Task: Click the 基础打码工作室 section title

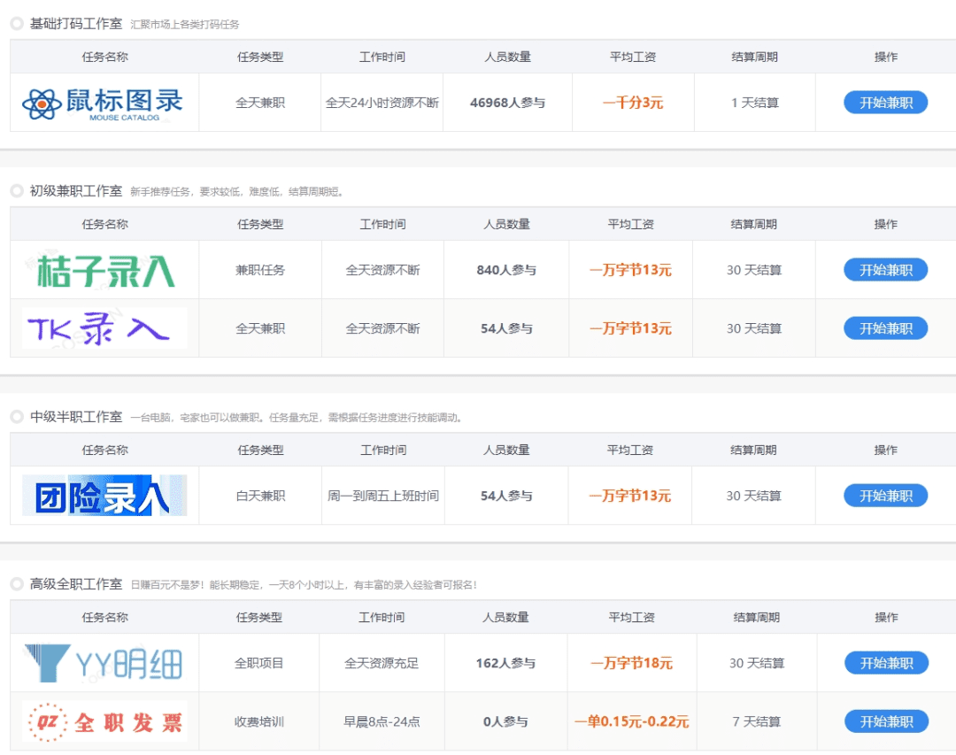Action: (x=76, y=24)
